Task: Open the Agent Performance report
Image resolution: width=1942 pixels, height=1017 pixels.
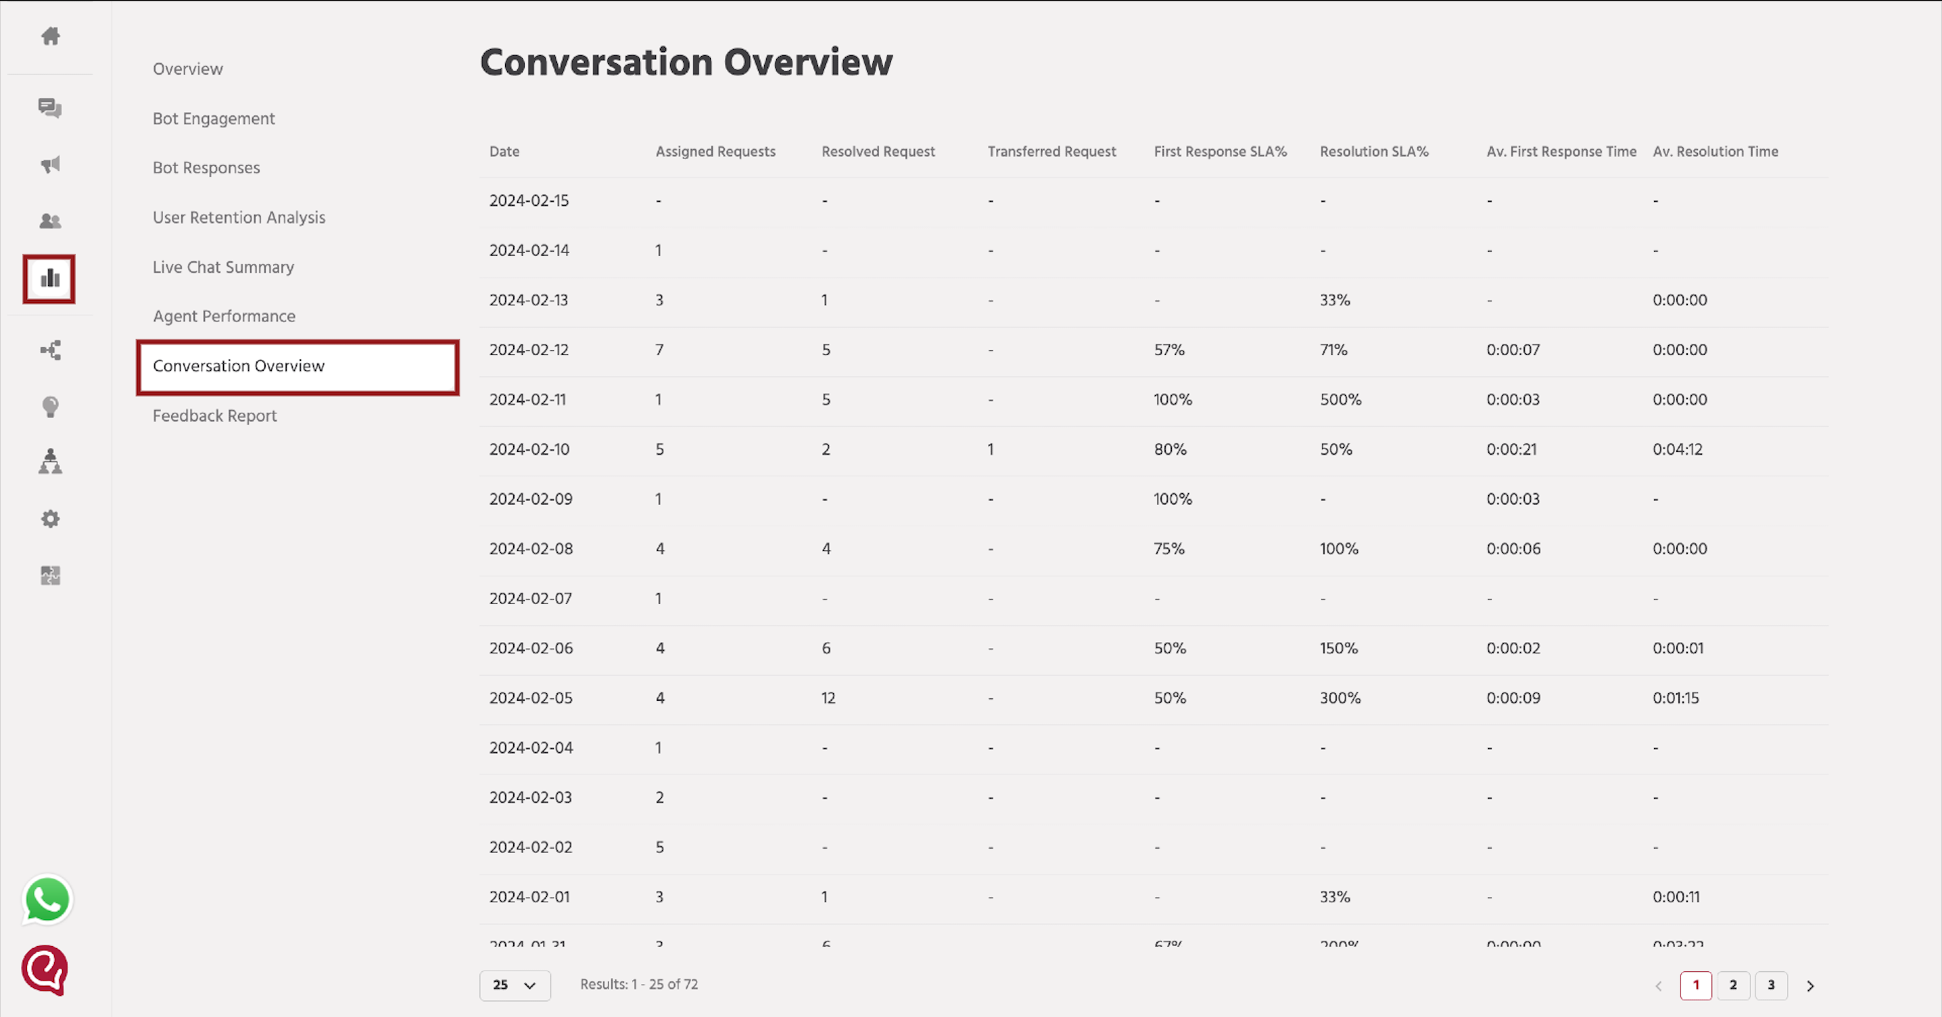Action: (224, 316)
